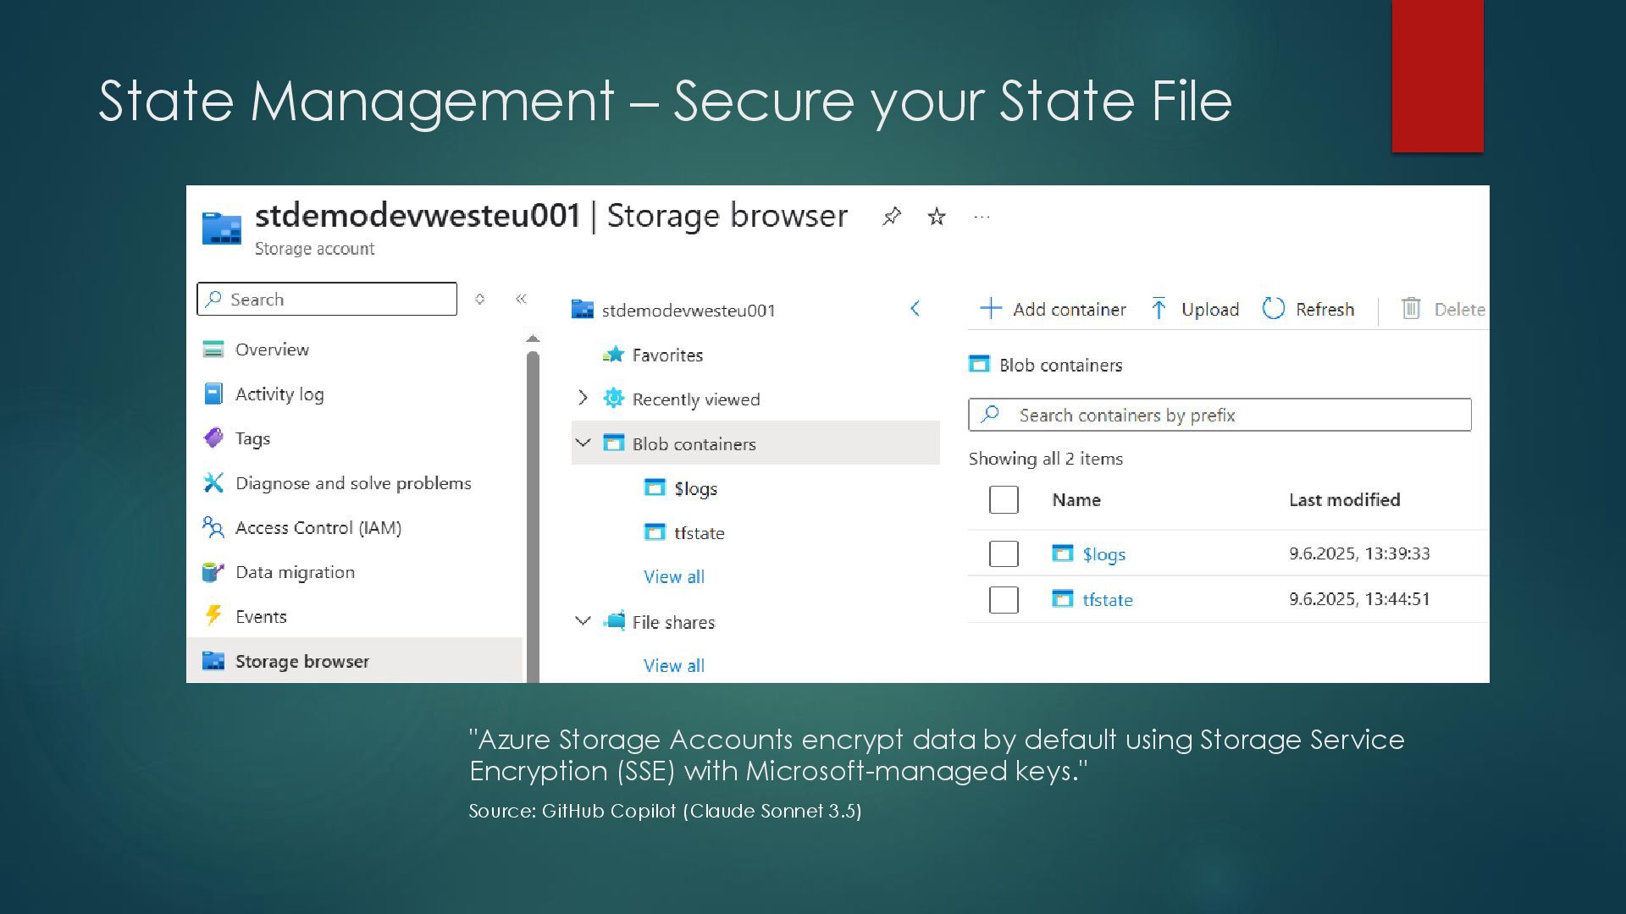Pin the storage browser blade
Screen dimensions: 1626x914
891,217
